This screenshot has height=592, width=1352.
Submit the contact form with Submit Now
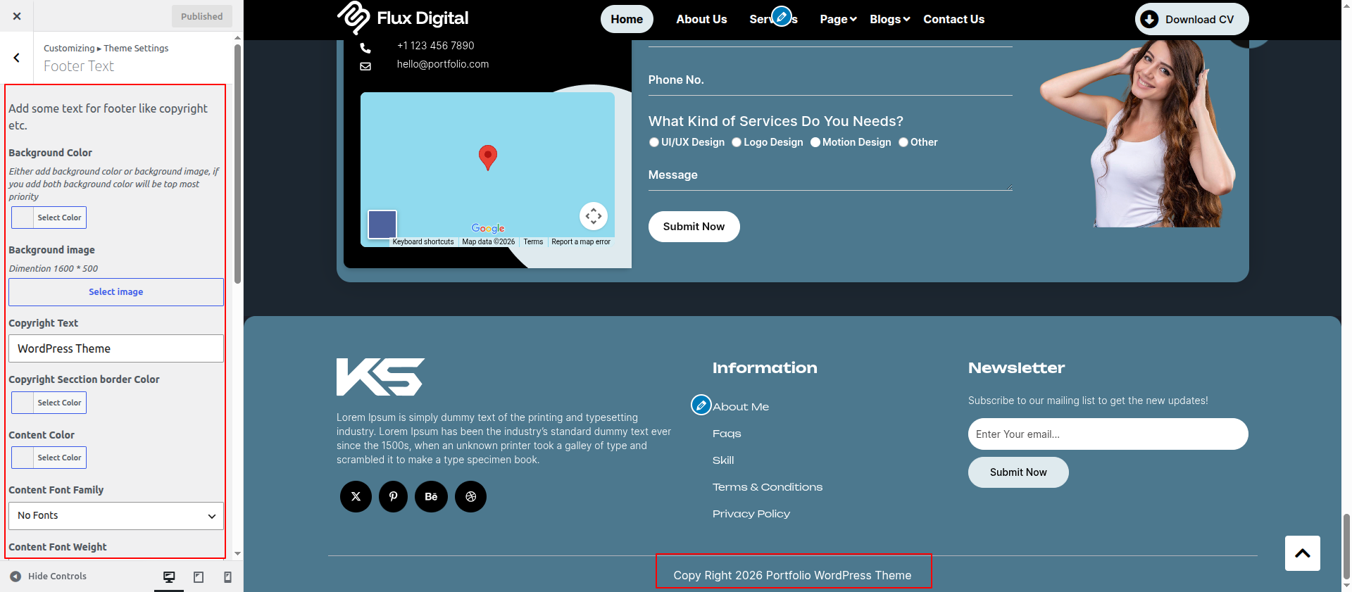694,227
